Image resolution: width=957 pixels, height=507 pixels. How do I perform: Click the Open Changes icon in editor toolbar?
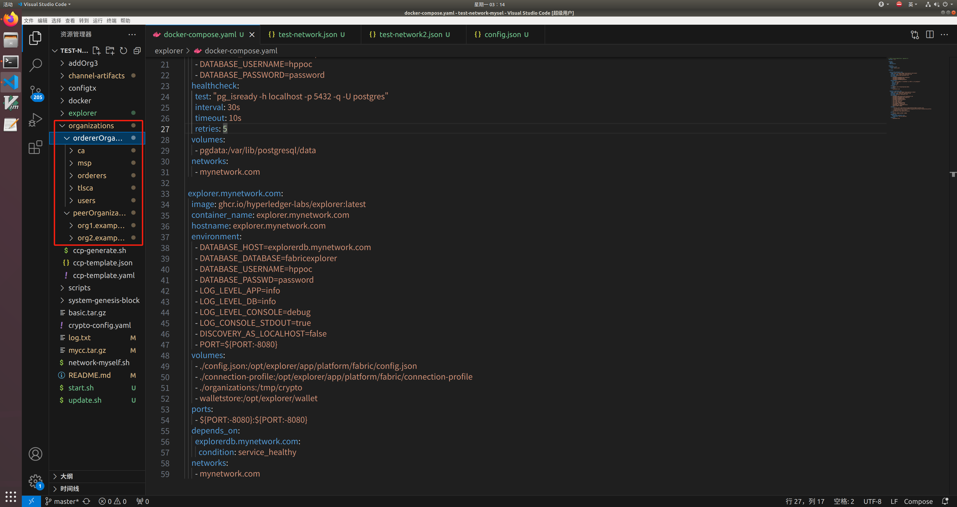pos(915,34)
